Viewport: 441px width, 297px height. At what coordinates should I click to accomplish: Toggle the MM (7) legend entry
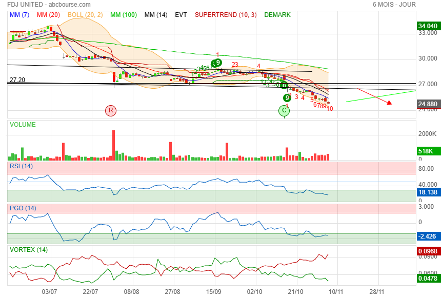(19, 15)
